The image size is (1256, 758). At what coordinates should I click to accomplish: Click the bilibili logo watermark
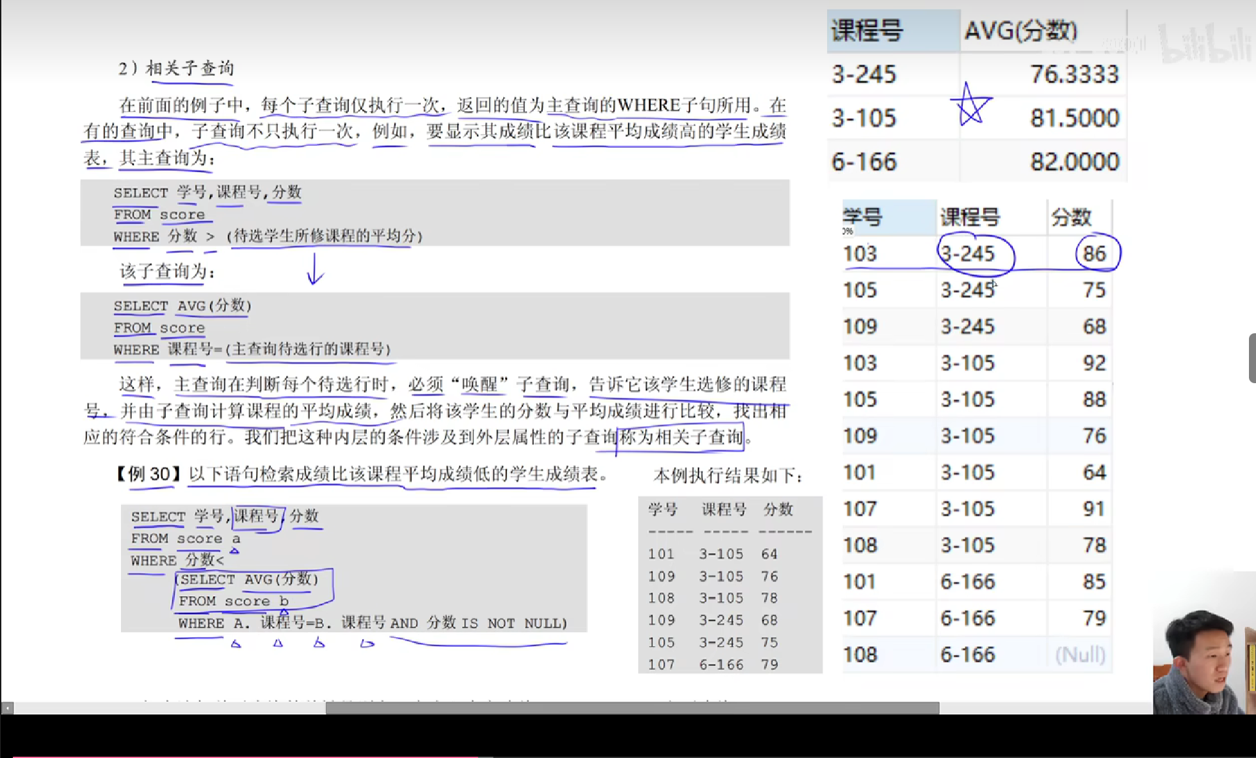tap(1205, 43)
